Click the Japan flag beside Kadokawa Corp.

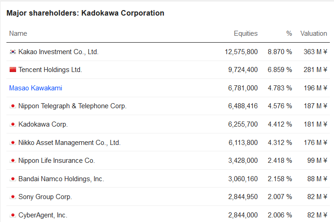point(12,124)
